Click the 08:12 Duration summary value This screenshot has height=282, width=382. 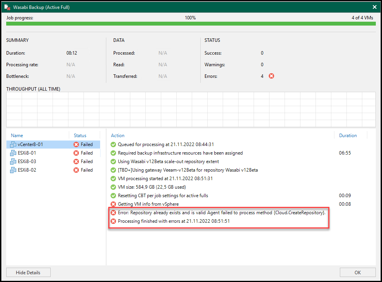pos(72,53)
